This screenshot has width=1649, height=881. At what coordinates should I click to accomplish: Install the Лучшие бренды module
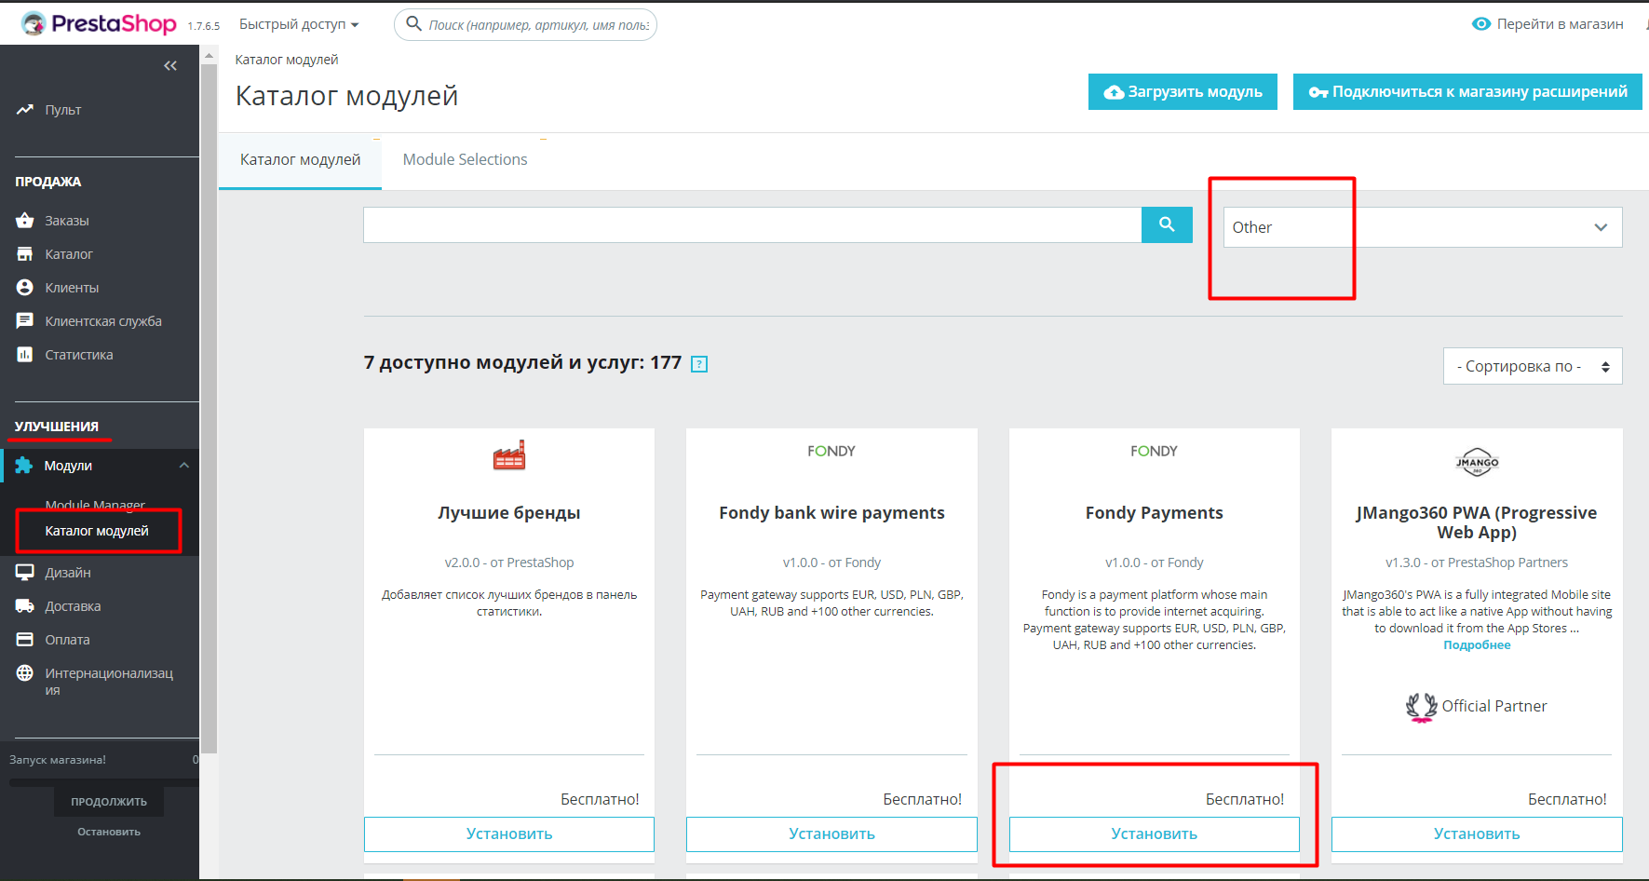pos(509,834)
